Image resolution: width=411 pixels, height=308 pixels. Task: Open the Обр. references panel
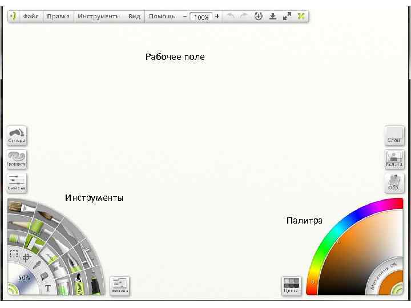tap(394, 183)
